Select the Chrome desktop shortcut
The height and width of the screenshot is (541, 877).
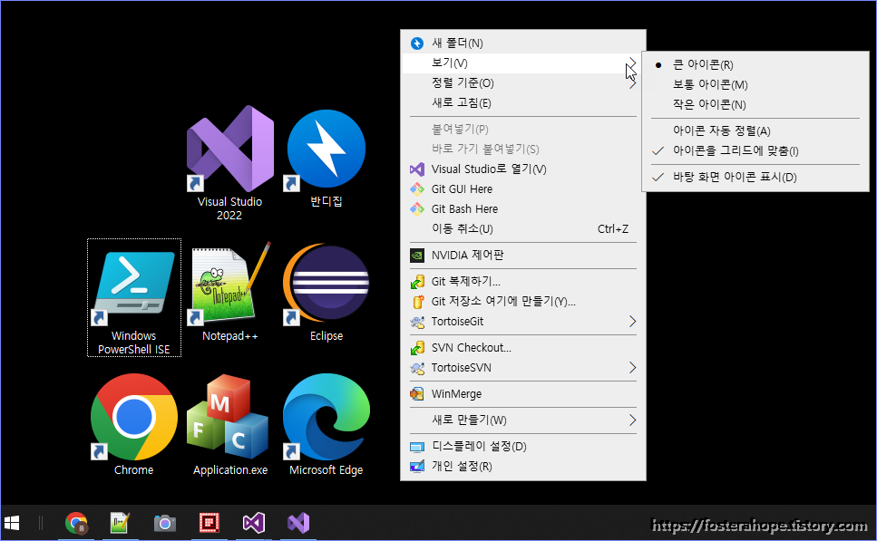pos(133,425)
